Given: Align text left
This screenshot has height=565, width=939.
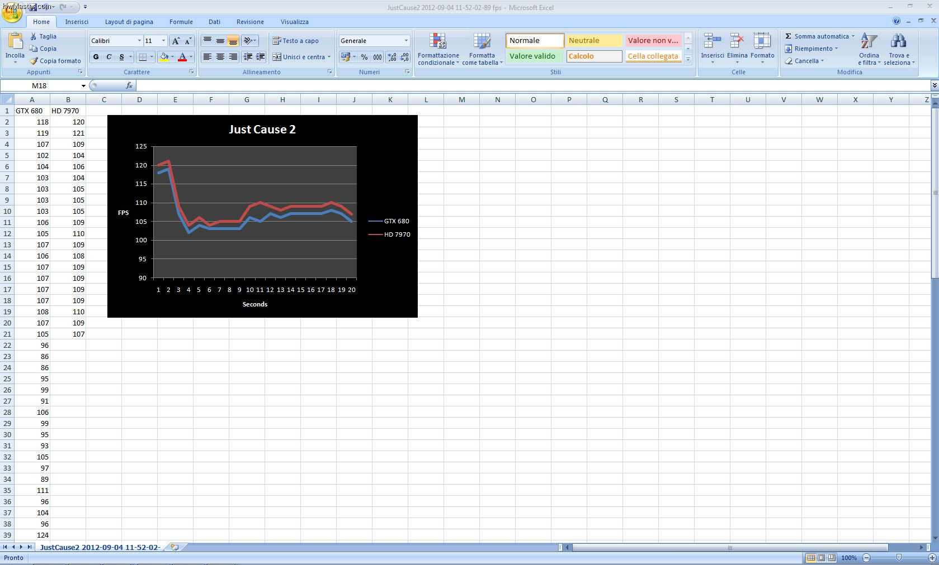Looking at the screenshot, I should pos(207,57).
